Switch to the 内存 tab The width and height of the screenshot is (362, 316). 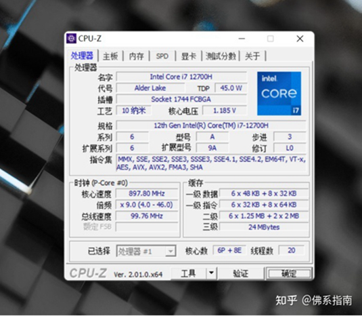point(136,56)
